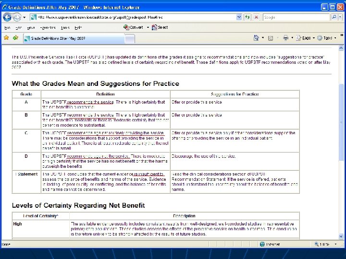346x259 pixels.
Task: Click the 'Definition' column header
Action: [x=105, y=94]
